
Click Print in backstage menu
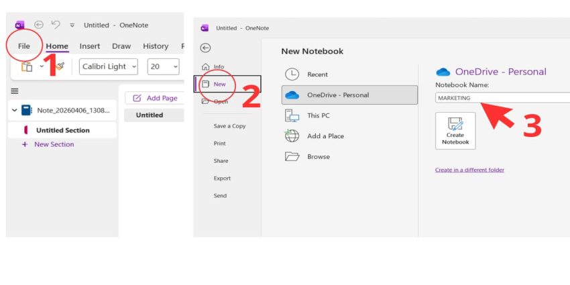pyautogui.click(x=219, y=144)
